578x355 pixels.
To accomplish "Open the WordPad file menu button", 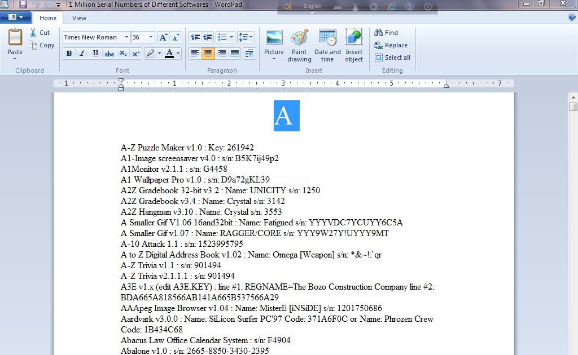I will pos(15,17).
